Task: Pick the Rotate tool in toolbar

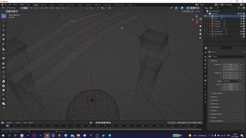Action: pos(3,30)
